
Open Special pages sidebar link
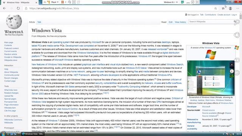pyautogui.click(x=10, y=99)
